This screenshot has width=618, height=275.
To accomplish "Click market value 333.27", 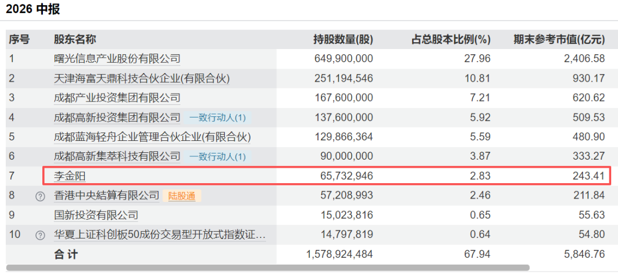I will pyautogui.click(x=589, y=156).
